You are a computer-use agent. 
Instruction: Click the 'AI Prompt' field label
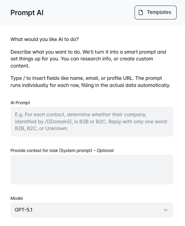tap(20, 103)
